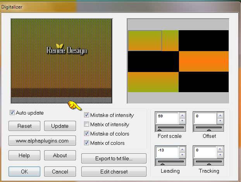
Task: Decrease Leading value with down arrow
Action: pyautogui.click(x=182, y=155)
